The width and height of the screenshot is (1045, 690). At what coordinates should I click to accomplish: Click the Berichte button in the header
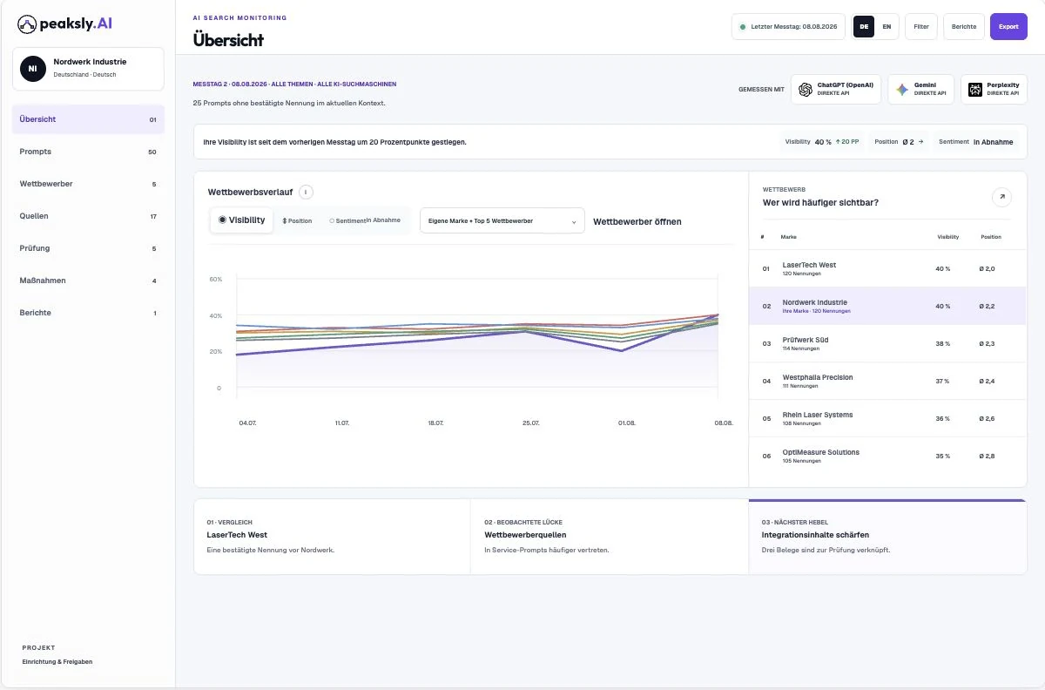coord(964,27)
